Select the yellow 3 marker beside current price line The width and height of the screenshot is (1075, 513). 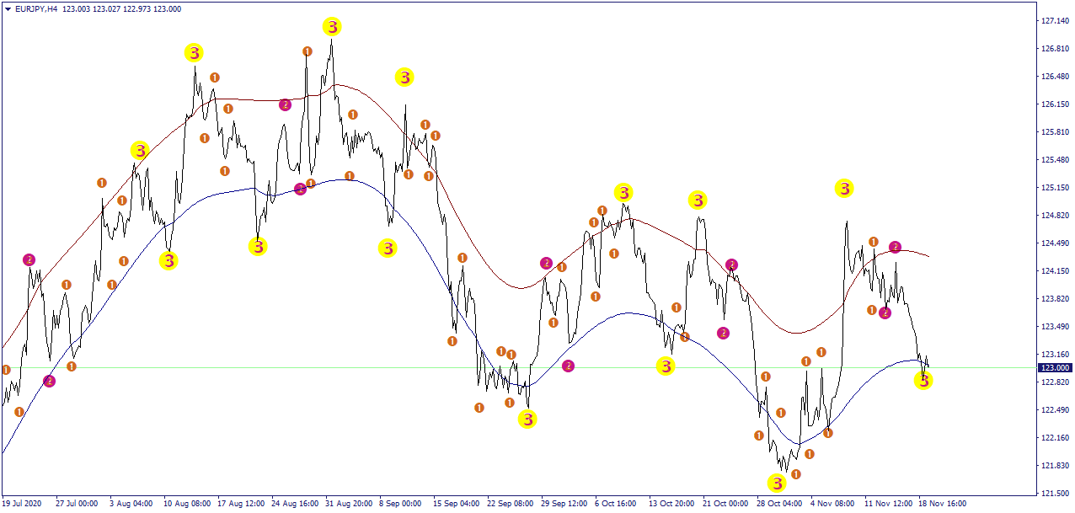click(x=923, y=381)
